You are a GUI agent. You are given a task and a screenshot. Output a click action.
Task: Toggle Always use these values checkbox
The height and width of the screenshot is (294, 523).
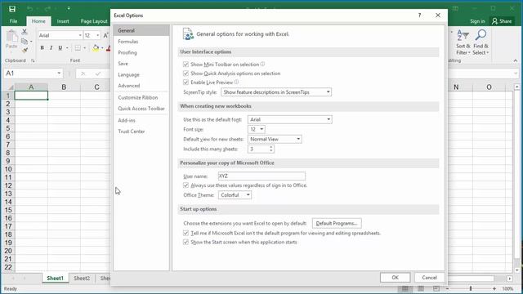click(186, 185)
